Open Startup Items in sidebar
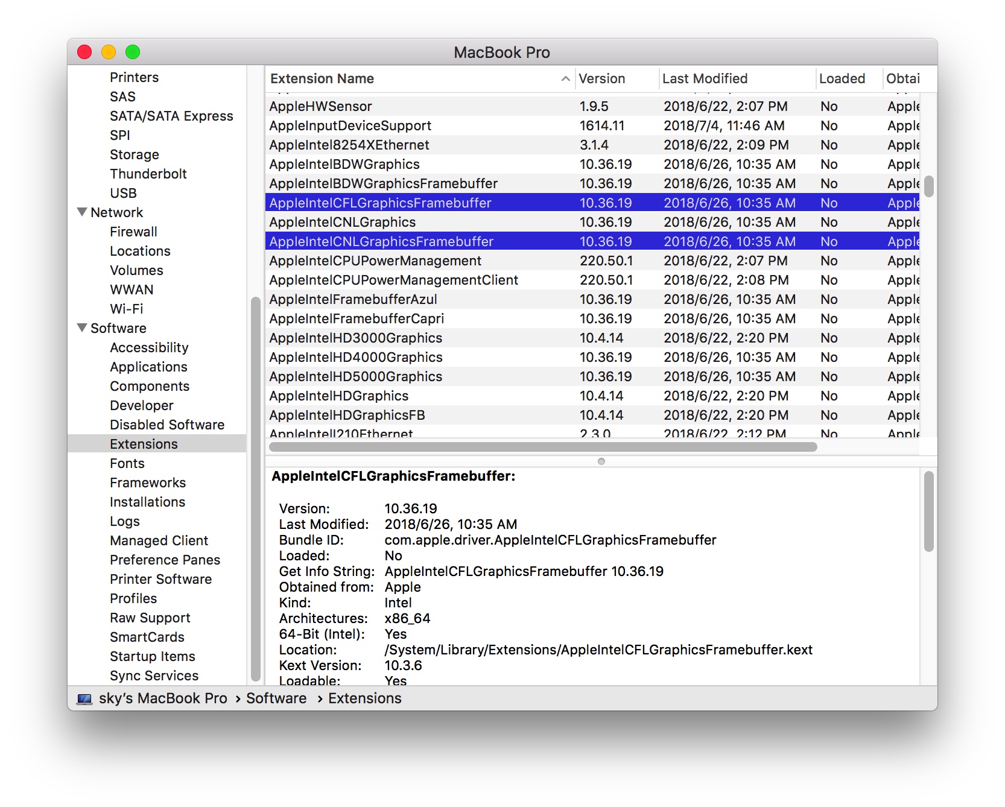The image size is (1005, 807). 153,656
